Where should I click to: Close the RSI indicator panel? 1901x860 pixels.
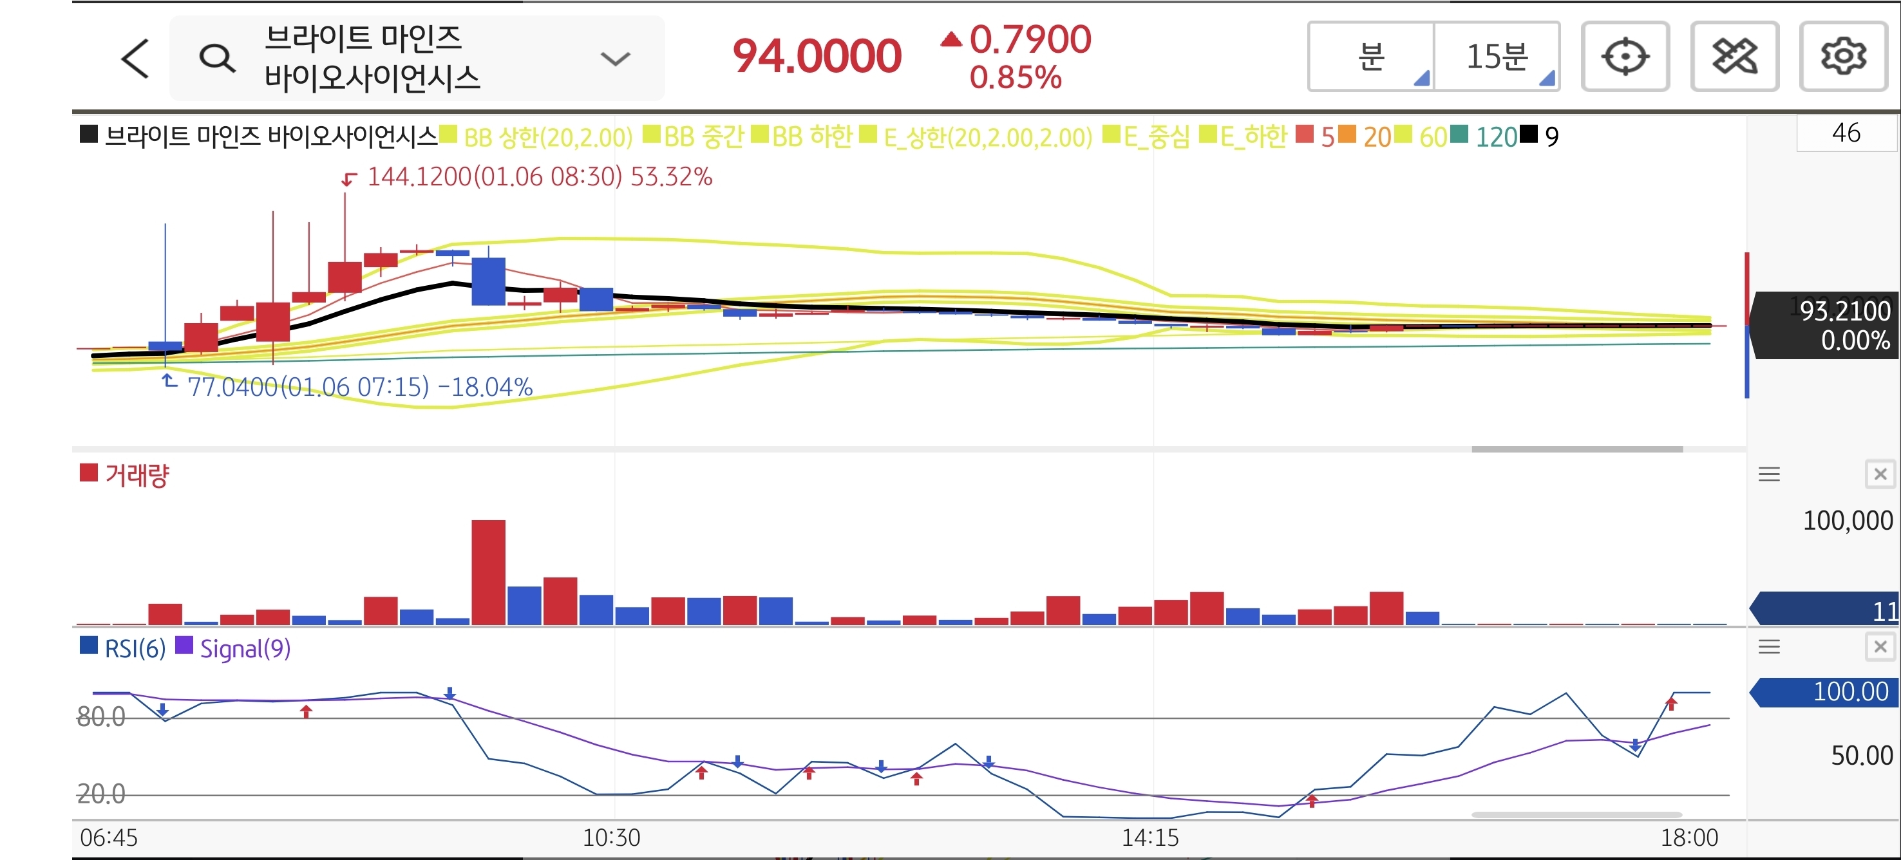click(1880, 647)
